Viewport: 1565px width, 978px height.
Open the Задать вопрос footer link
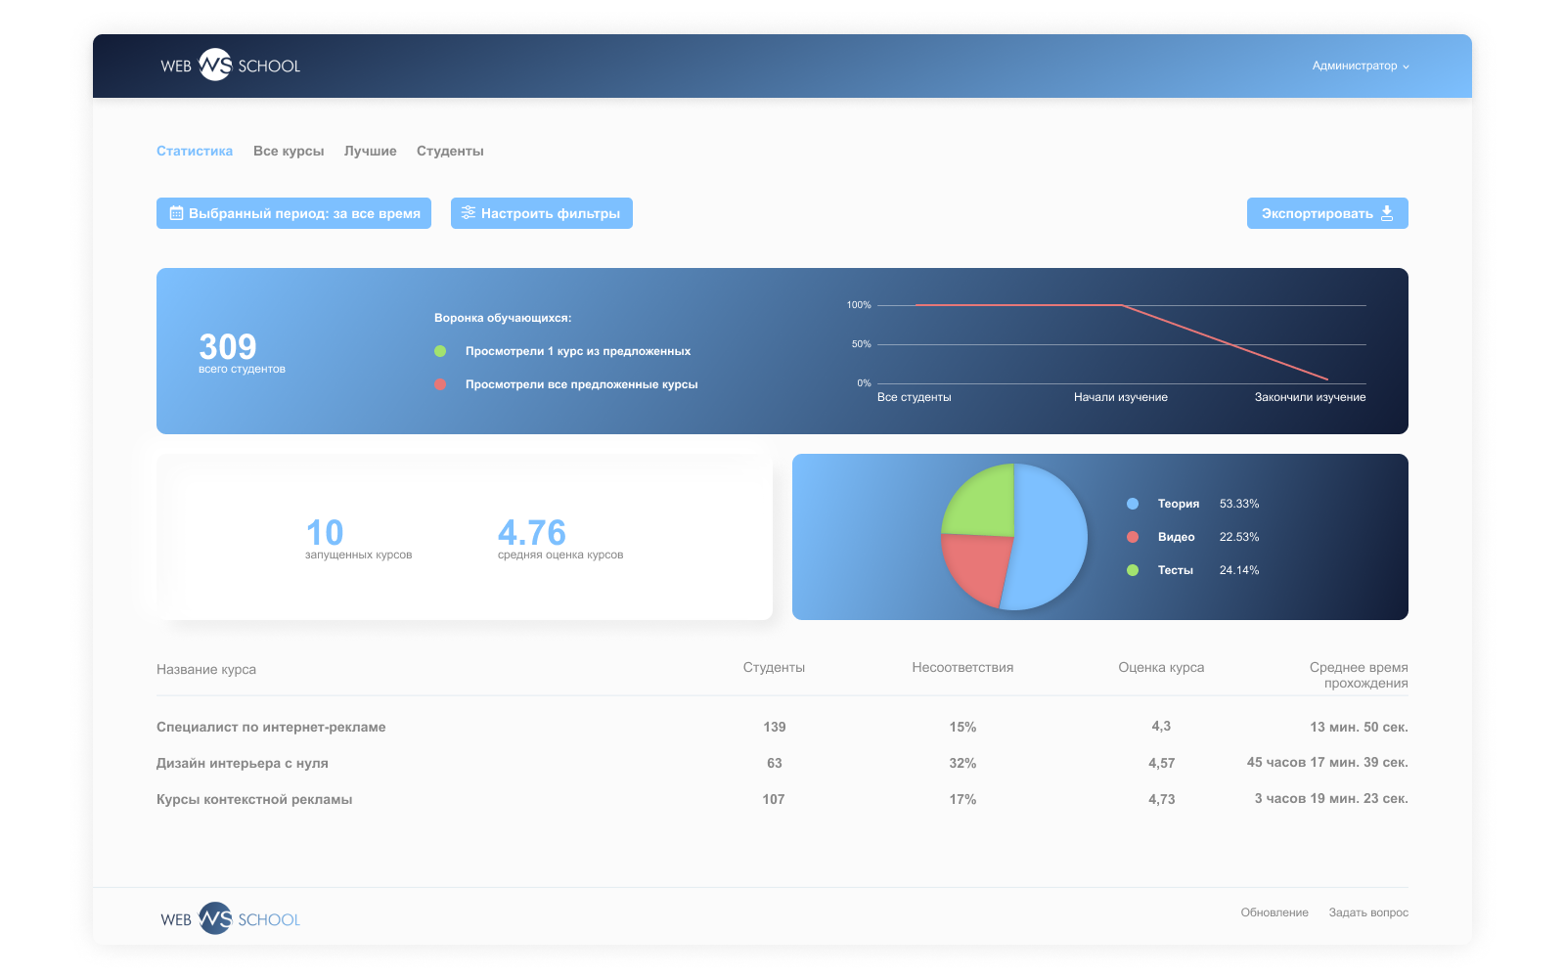tap(1368, 912)
